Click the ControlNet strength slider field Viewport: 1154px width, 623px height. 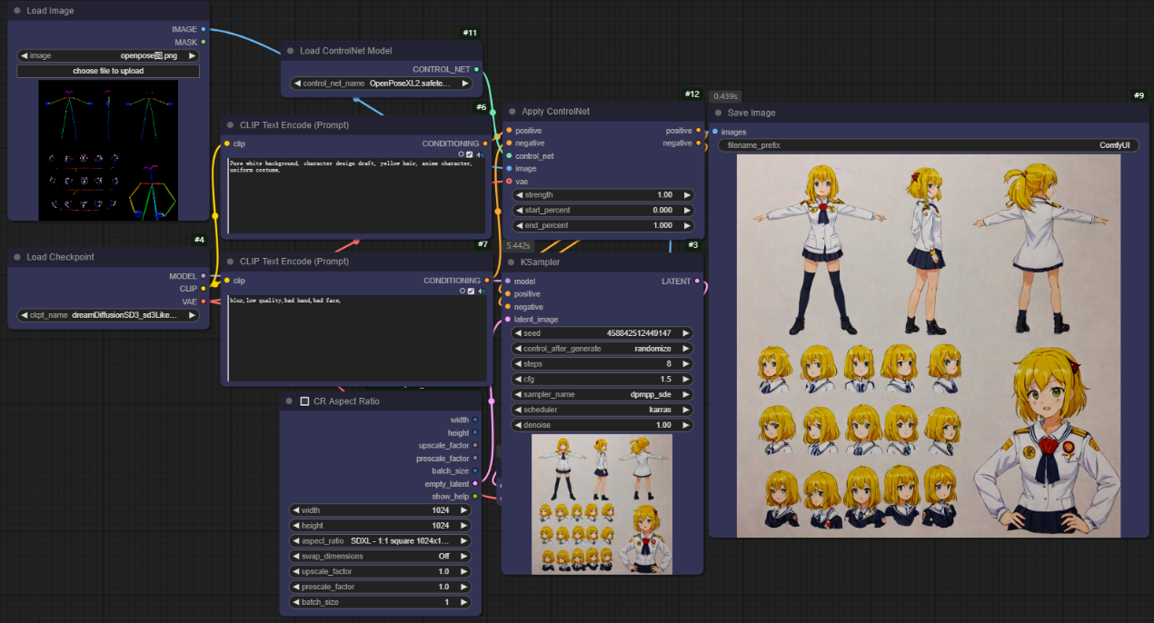pyautogui.click(x=602, y=194)
